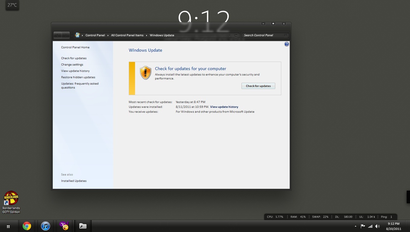Click the DL 580.00 readout
Image resolution: width=410 pixels, height=232 pixels.
(x=344, y=217)
